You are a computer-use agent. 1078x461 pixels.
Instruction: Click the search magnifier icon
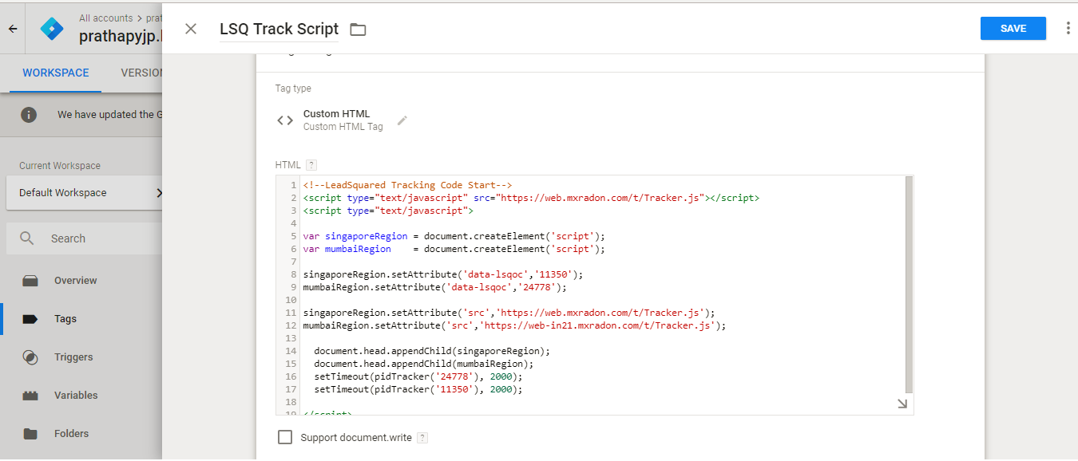[27, 238]
